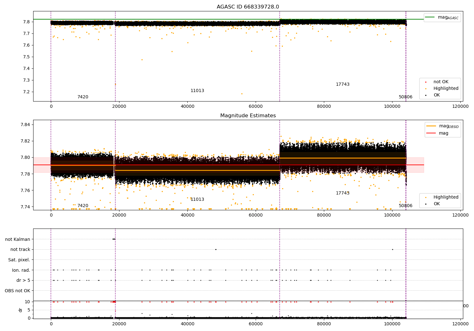Click the 'dr > 5' row label
Image resolution: width=474 pixels, height=331 pixels.
click(x=23, y=281)
